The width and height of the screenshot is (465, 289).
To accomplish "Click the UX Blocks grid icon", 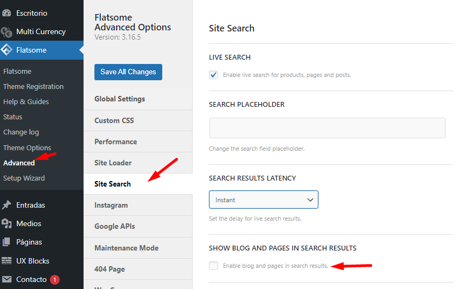I will 7,261.
